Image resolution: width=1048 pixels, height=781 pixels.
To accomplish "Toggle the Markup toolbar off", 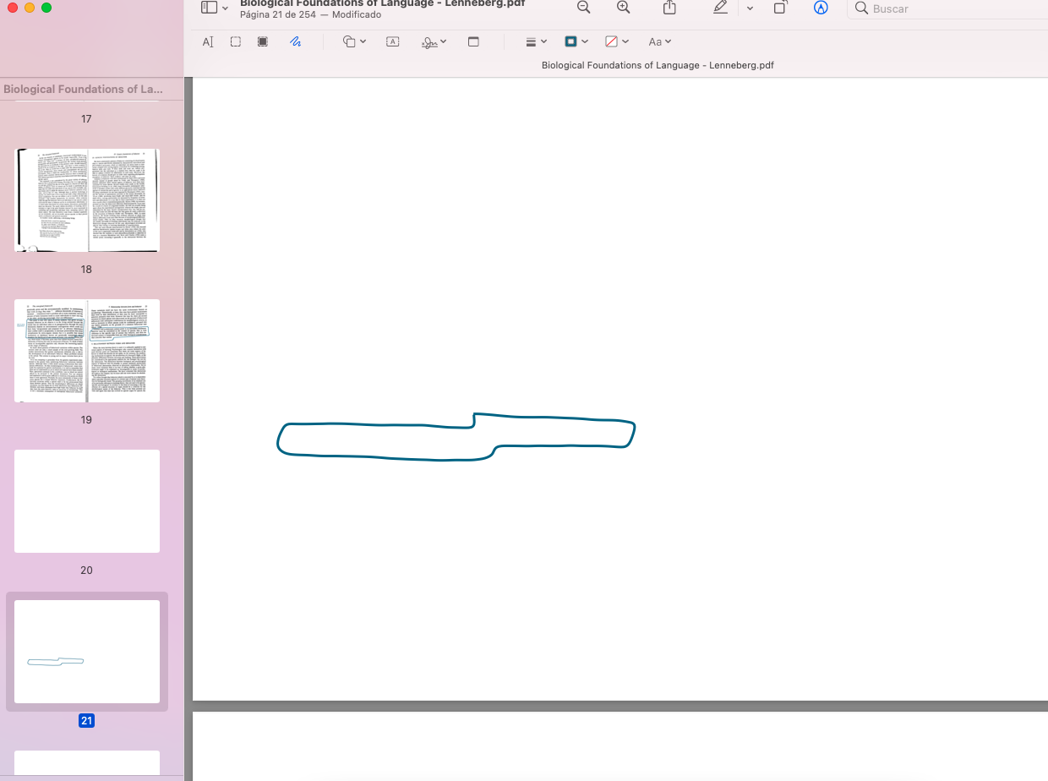I will pos(820,8).
